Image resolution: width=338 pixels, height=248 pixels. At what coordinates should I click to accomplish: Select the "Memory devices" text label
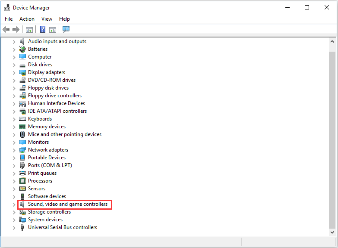coord(47,127)
